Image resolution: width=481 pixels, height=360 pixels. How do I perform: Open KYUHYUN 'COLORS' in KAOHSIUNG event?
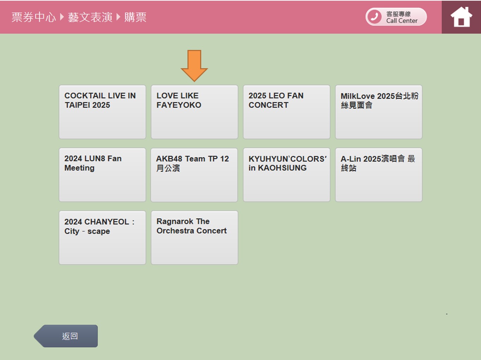click(286, 175)
